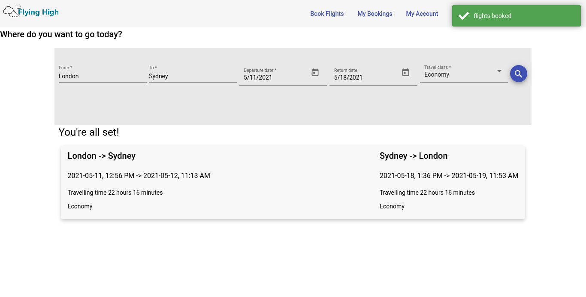Click the Flying High cloud logo
The image size is (586, 297).
tap(30, 12)
